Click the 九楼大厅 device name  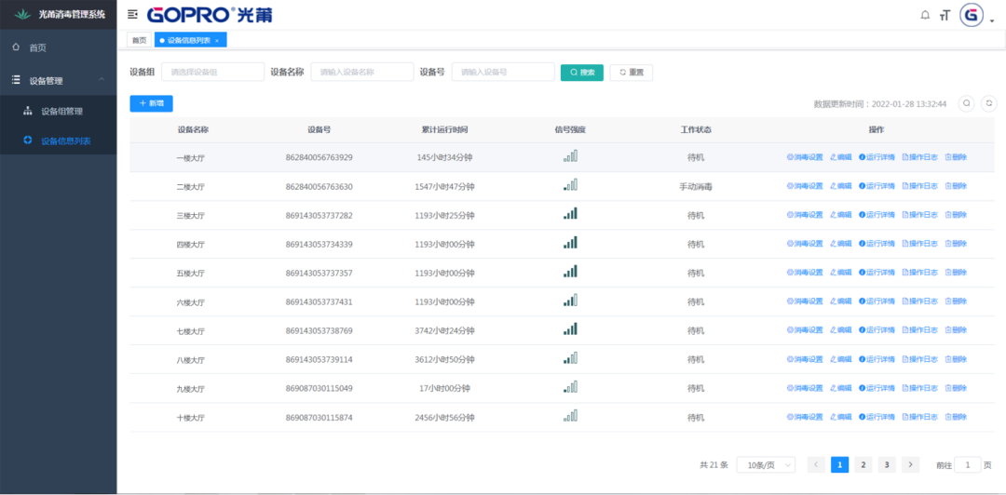tap(191, 389)
